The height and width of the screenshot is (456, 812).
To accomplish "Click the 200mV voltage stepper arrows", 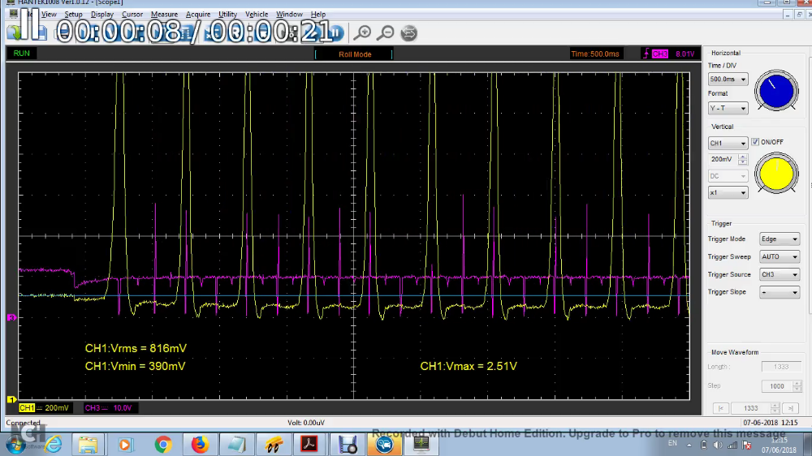I will [743, 160].
